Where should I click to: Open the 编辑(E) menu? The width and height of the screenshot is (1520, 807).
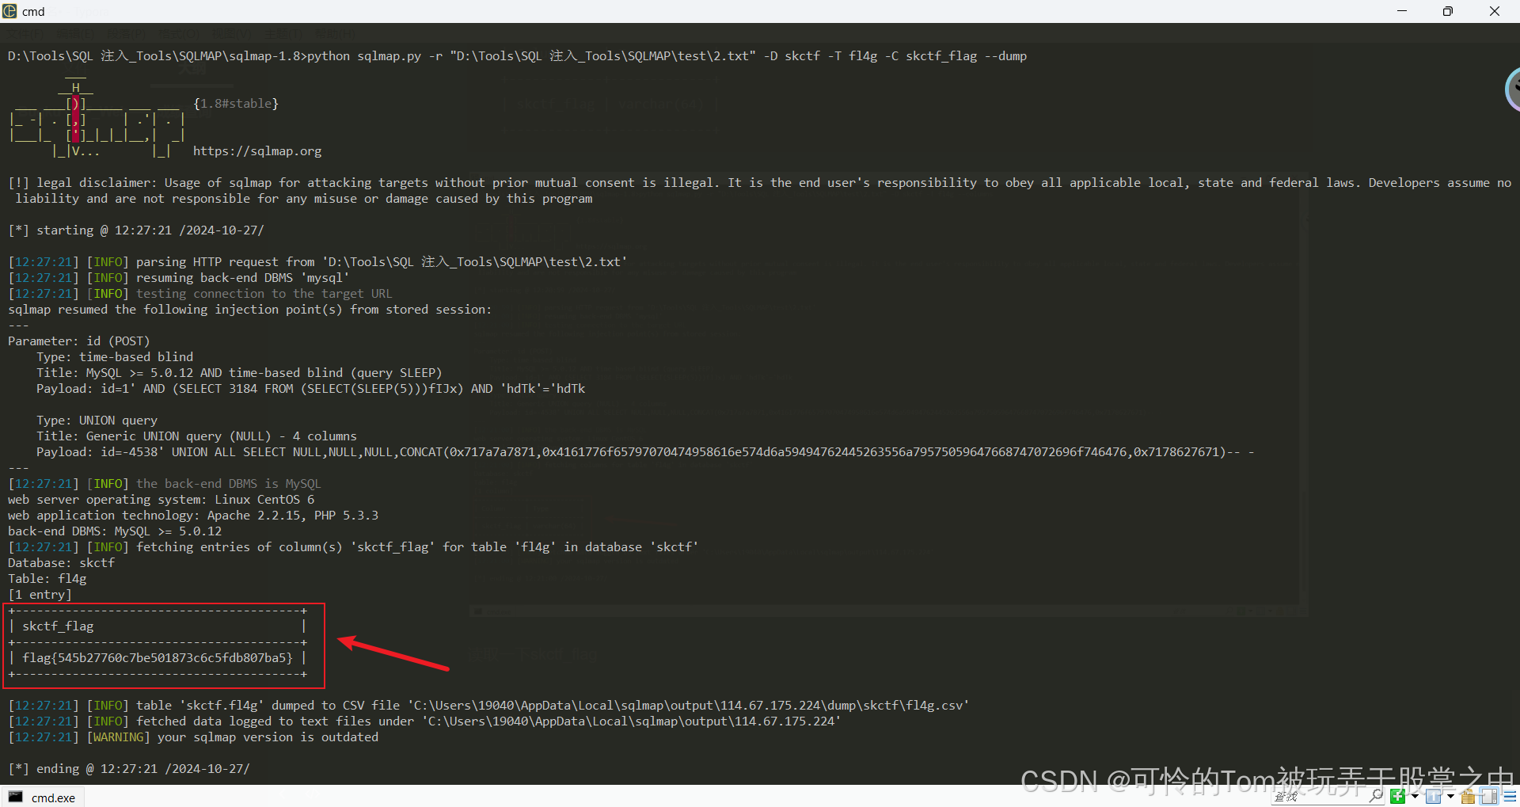[x=75, y=33]
